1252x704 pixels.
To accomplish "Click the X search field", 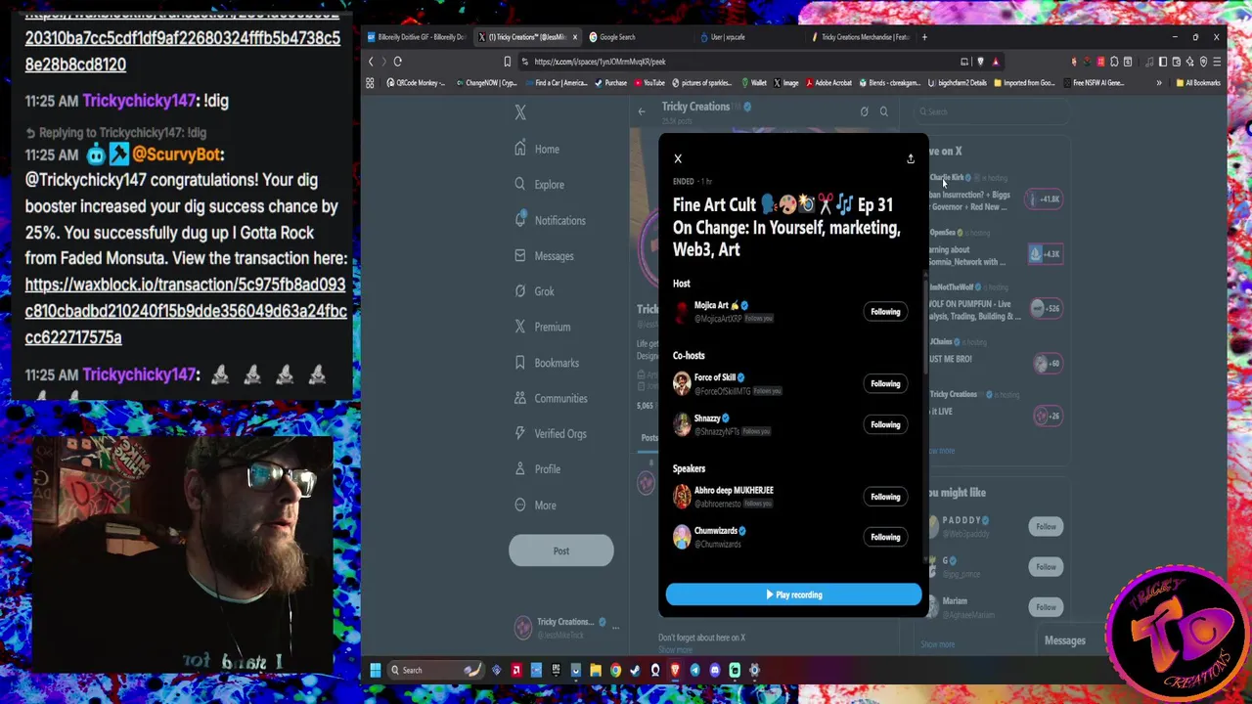I will pos(993,111).
